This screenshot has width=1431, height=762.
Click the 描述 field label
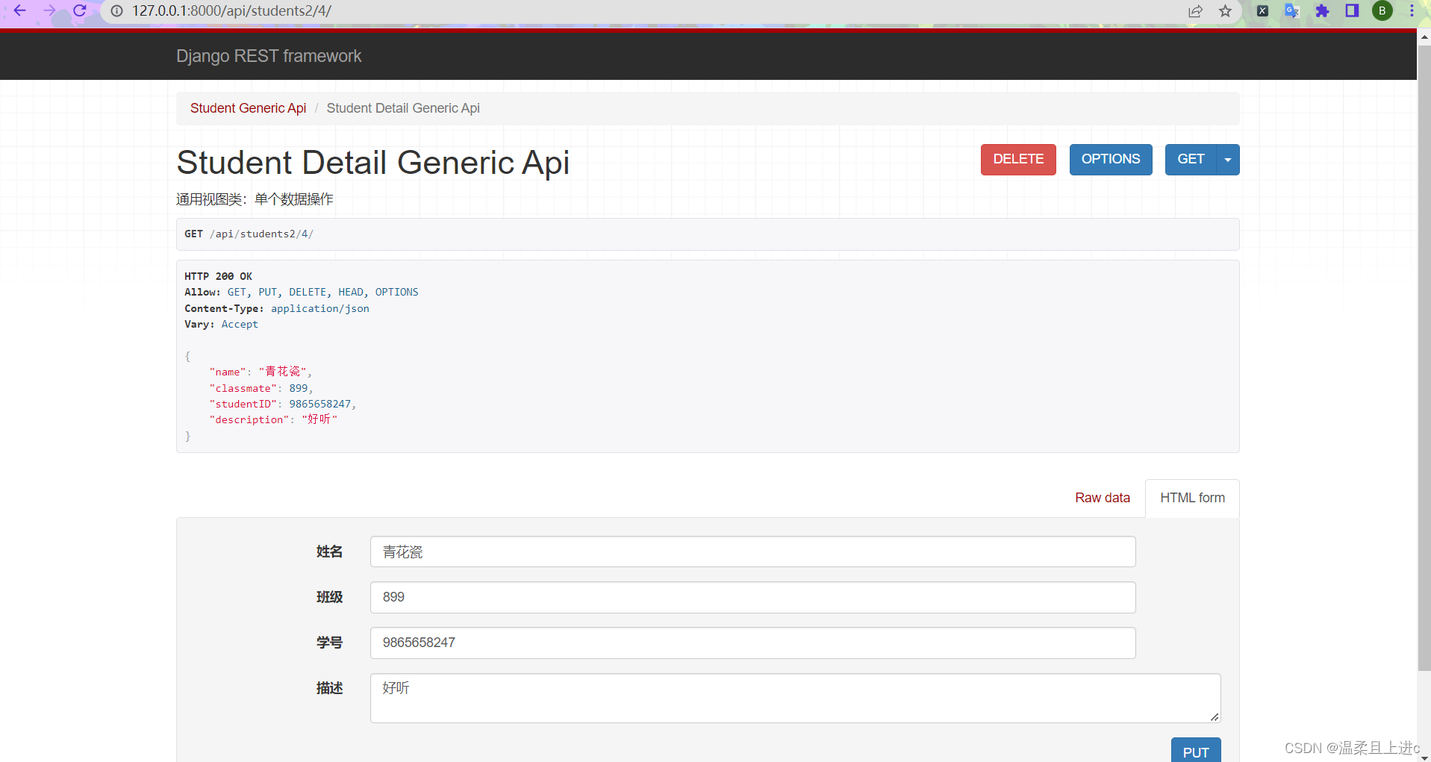coord(329,688)
